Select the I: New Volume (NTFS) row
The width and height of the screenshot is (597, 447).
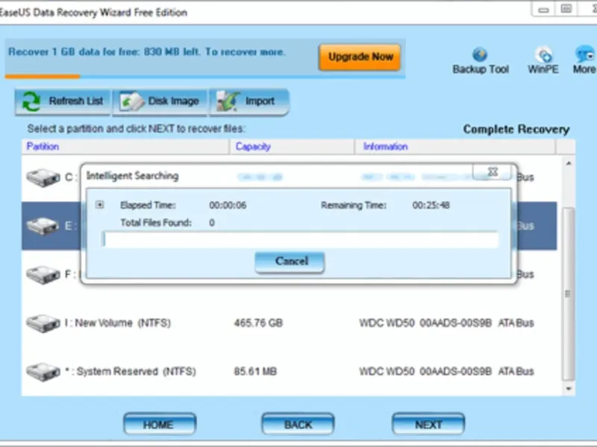(290, 323)
